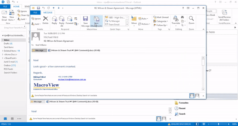Click MacroView Save Attachments
This screenshot has height=126, width=238.
click(96, 21)
